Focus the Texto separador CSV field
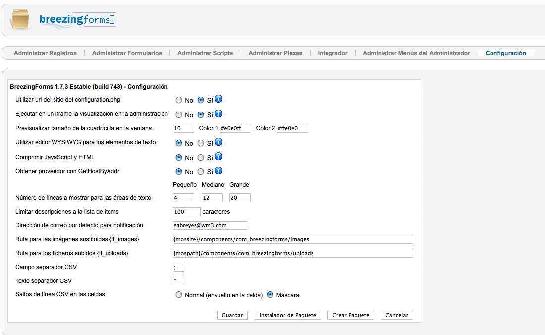545x335 pixels. coord(178,281)
